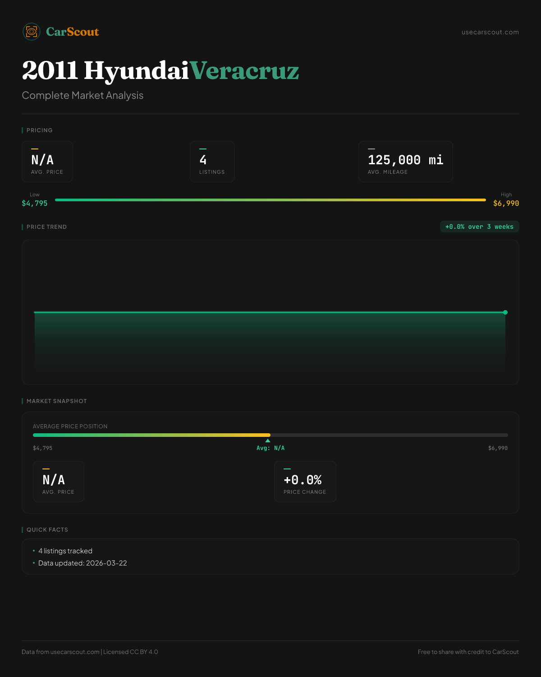Select the top Avg. Price N/A card
The image size is (541, 677).
tap(47, 162)
